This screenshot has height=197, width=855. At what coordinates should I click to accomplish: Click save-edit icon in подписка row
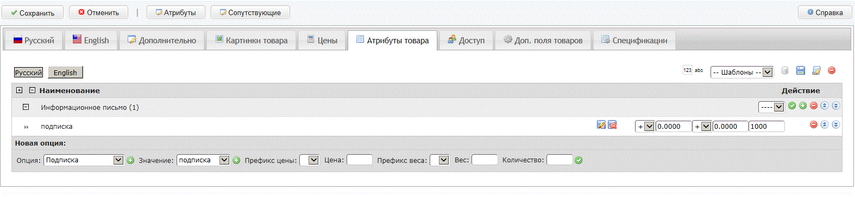pyautogui.click(x=601, y=124)
